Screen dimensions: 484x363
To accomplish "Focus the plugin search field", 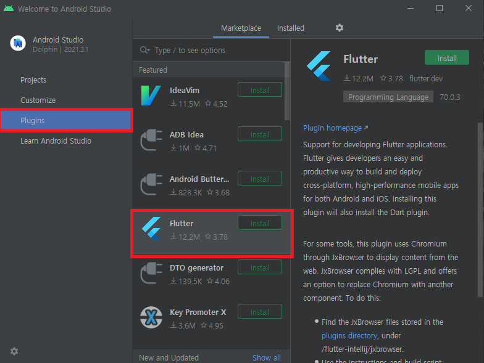I will coord(211,50).
